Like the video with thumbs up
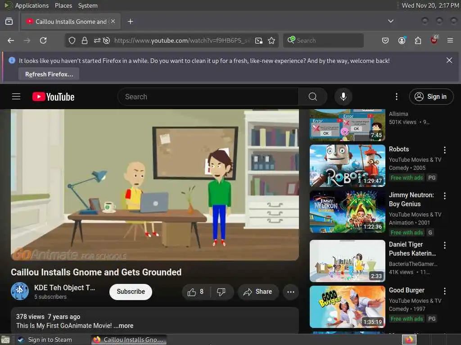Screen dimensions: 461x345 click(x=196, y=292)
